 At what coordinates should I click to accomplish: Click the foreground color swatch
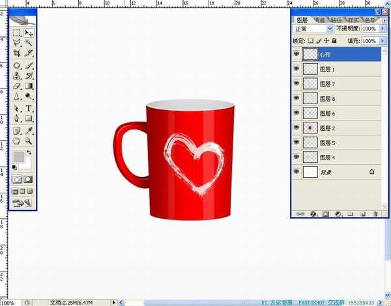point(19,156)
